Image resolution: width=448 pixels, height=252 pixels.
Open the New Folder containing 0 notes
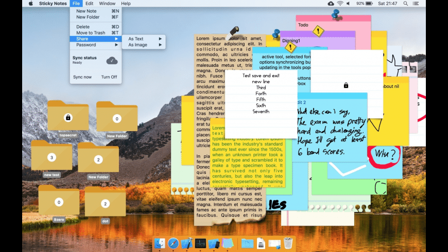point(117,116)
